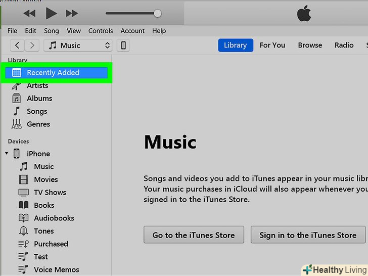Open the Music media type dropdown
Viewport: 368px width, 276px height.
click(x=78, y=45)
